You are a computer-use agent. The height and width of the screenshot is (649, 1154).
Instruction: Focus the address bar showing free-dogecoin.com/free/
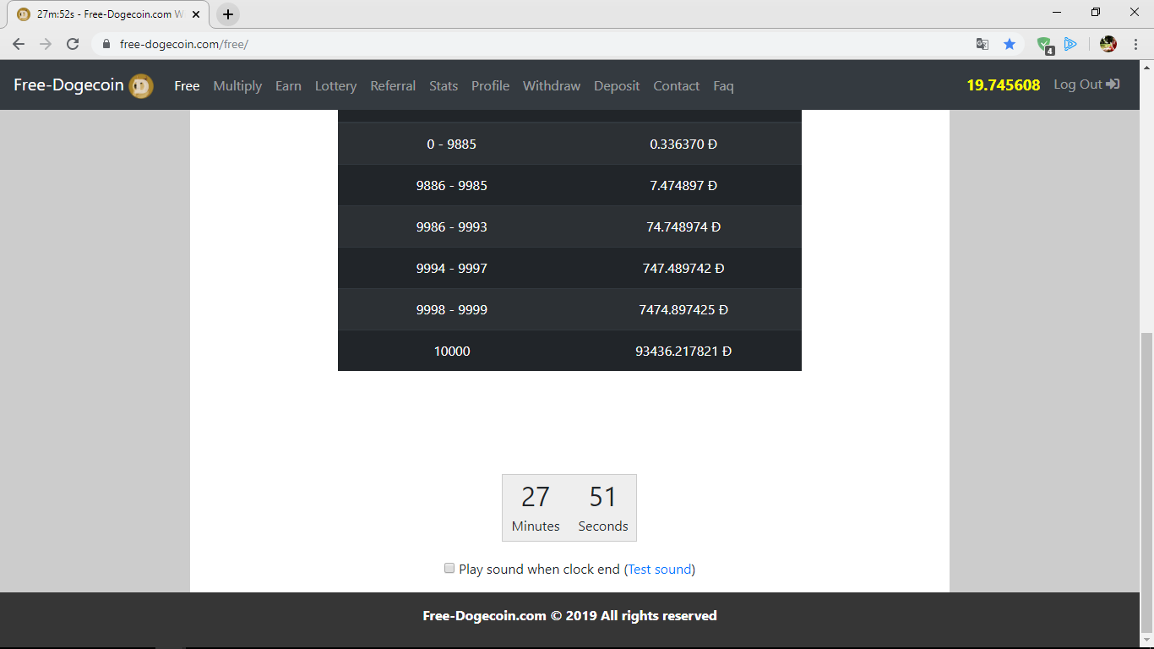tap(541, 44)
